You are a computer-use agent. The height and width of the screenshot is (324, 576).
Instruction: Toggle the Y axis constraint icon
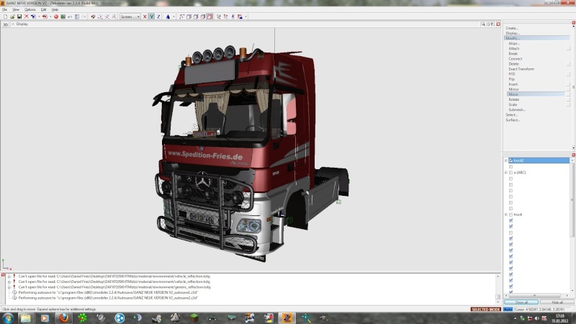pyautogui.click(x=151, y=17)
